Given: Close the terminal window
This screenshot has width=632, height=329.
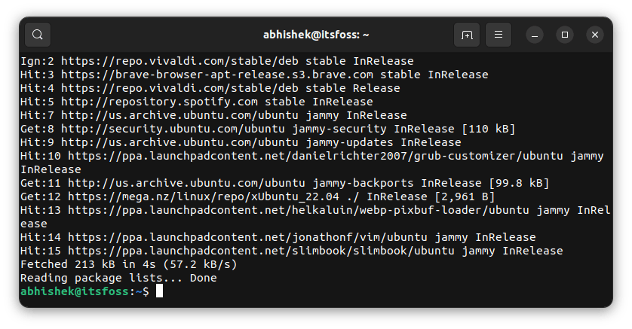Looking at the screenshot, I should tap(594, 35).
